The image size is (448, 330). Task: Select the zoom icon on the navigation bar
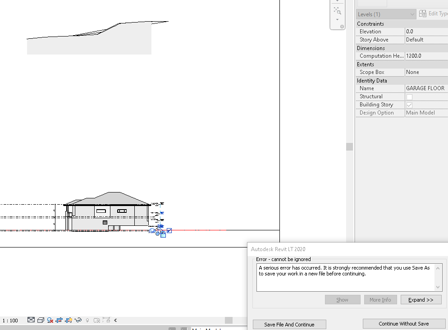(338, 10)
